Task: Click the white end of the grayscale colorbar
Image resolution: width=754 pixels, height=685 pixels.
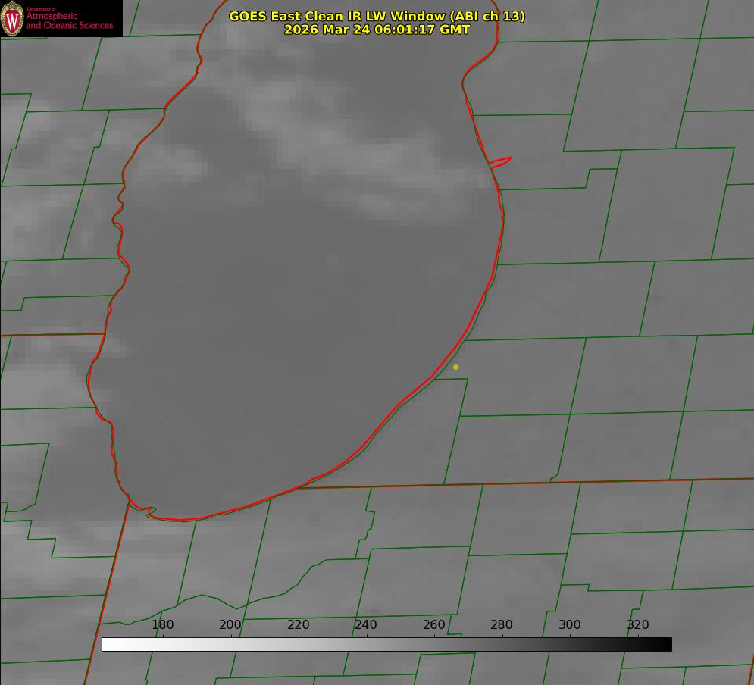Action: [x=108, y=644]
